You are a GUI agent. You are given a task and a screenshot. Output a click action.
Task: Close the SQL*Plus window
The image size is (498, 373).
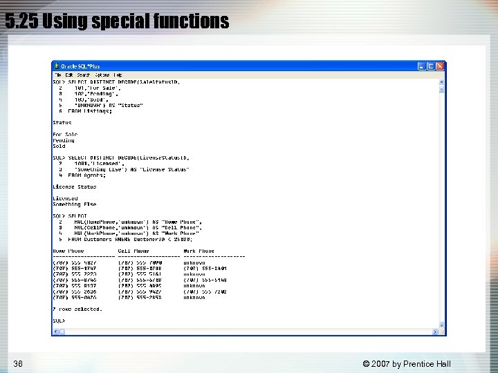coord(440,66)
